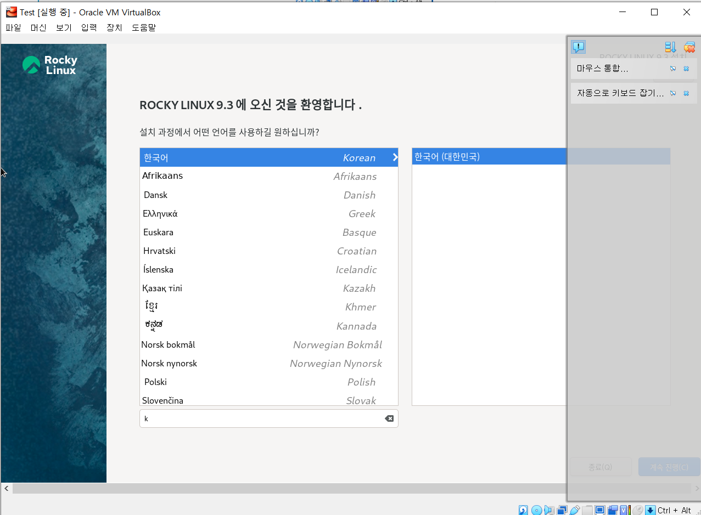Viewport: 701px width, 515px height.
Task: Open the 장치 menu
Action: point(114,27)
